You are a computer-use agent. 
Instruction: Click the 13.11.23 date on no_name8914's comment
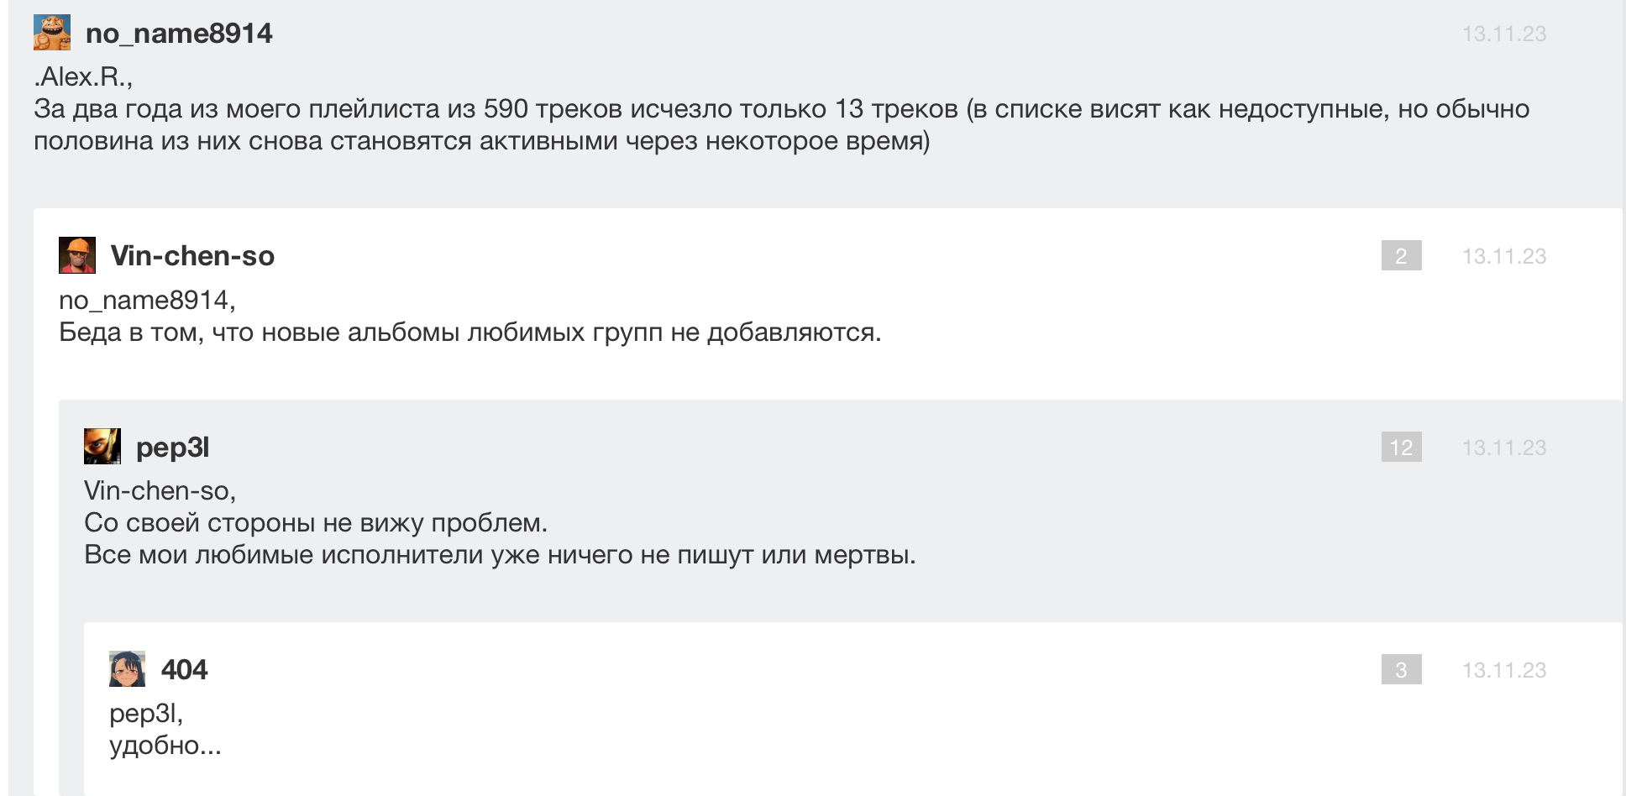point(1503,34)
